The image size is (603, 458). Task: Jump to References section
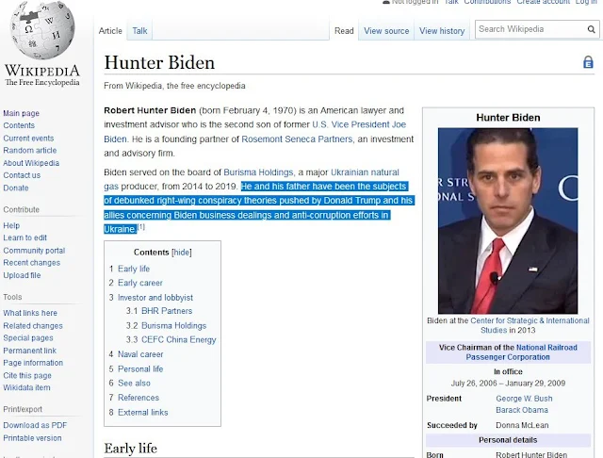[x=139, y=398]
